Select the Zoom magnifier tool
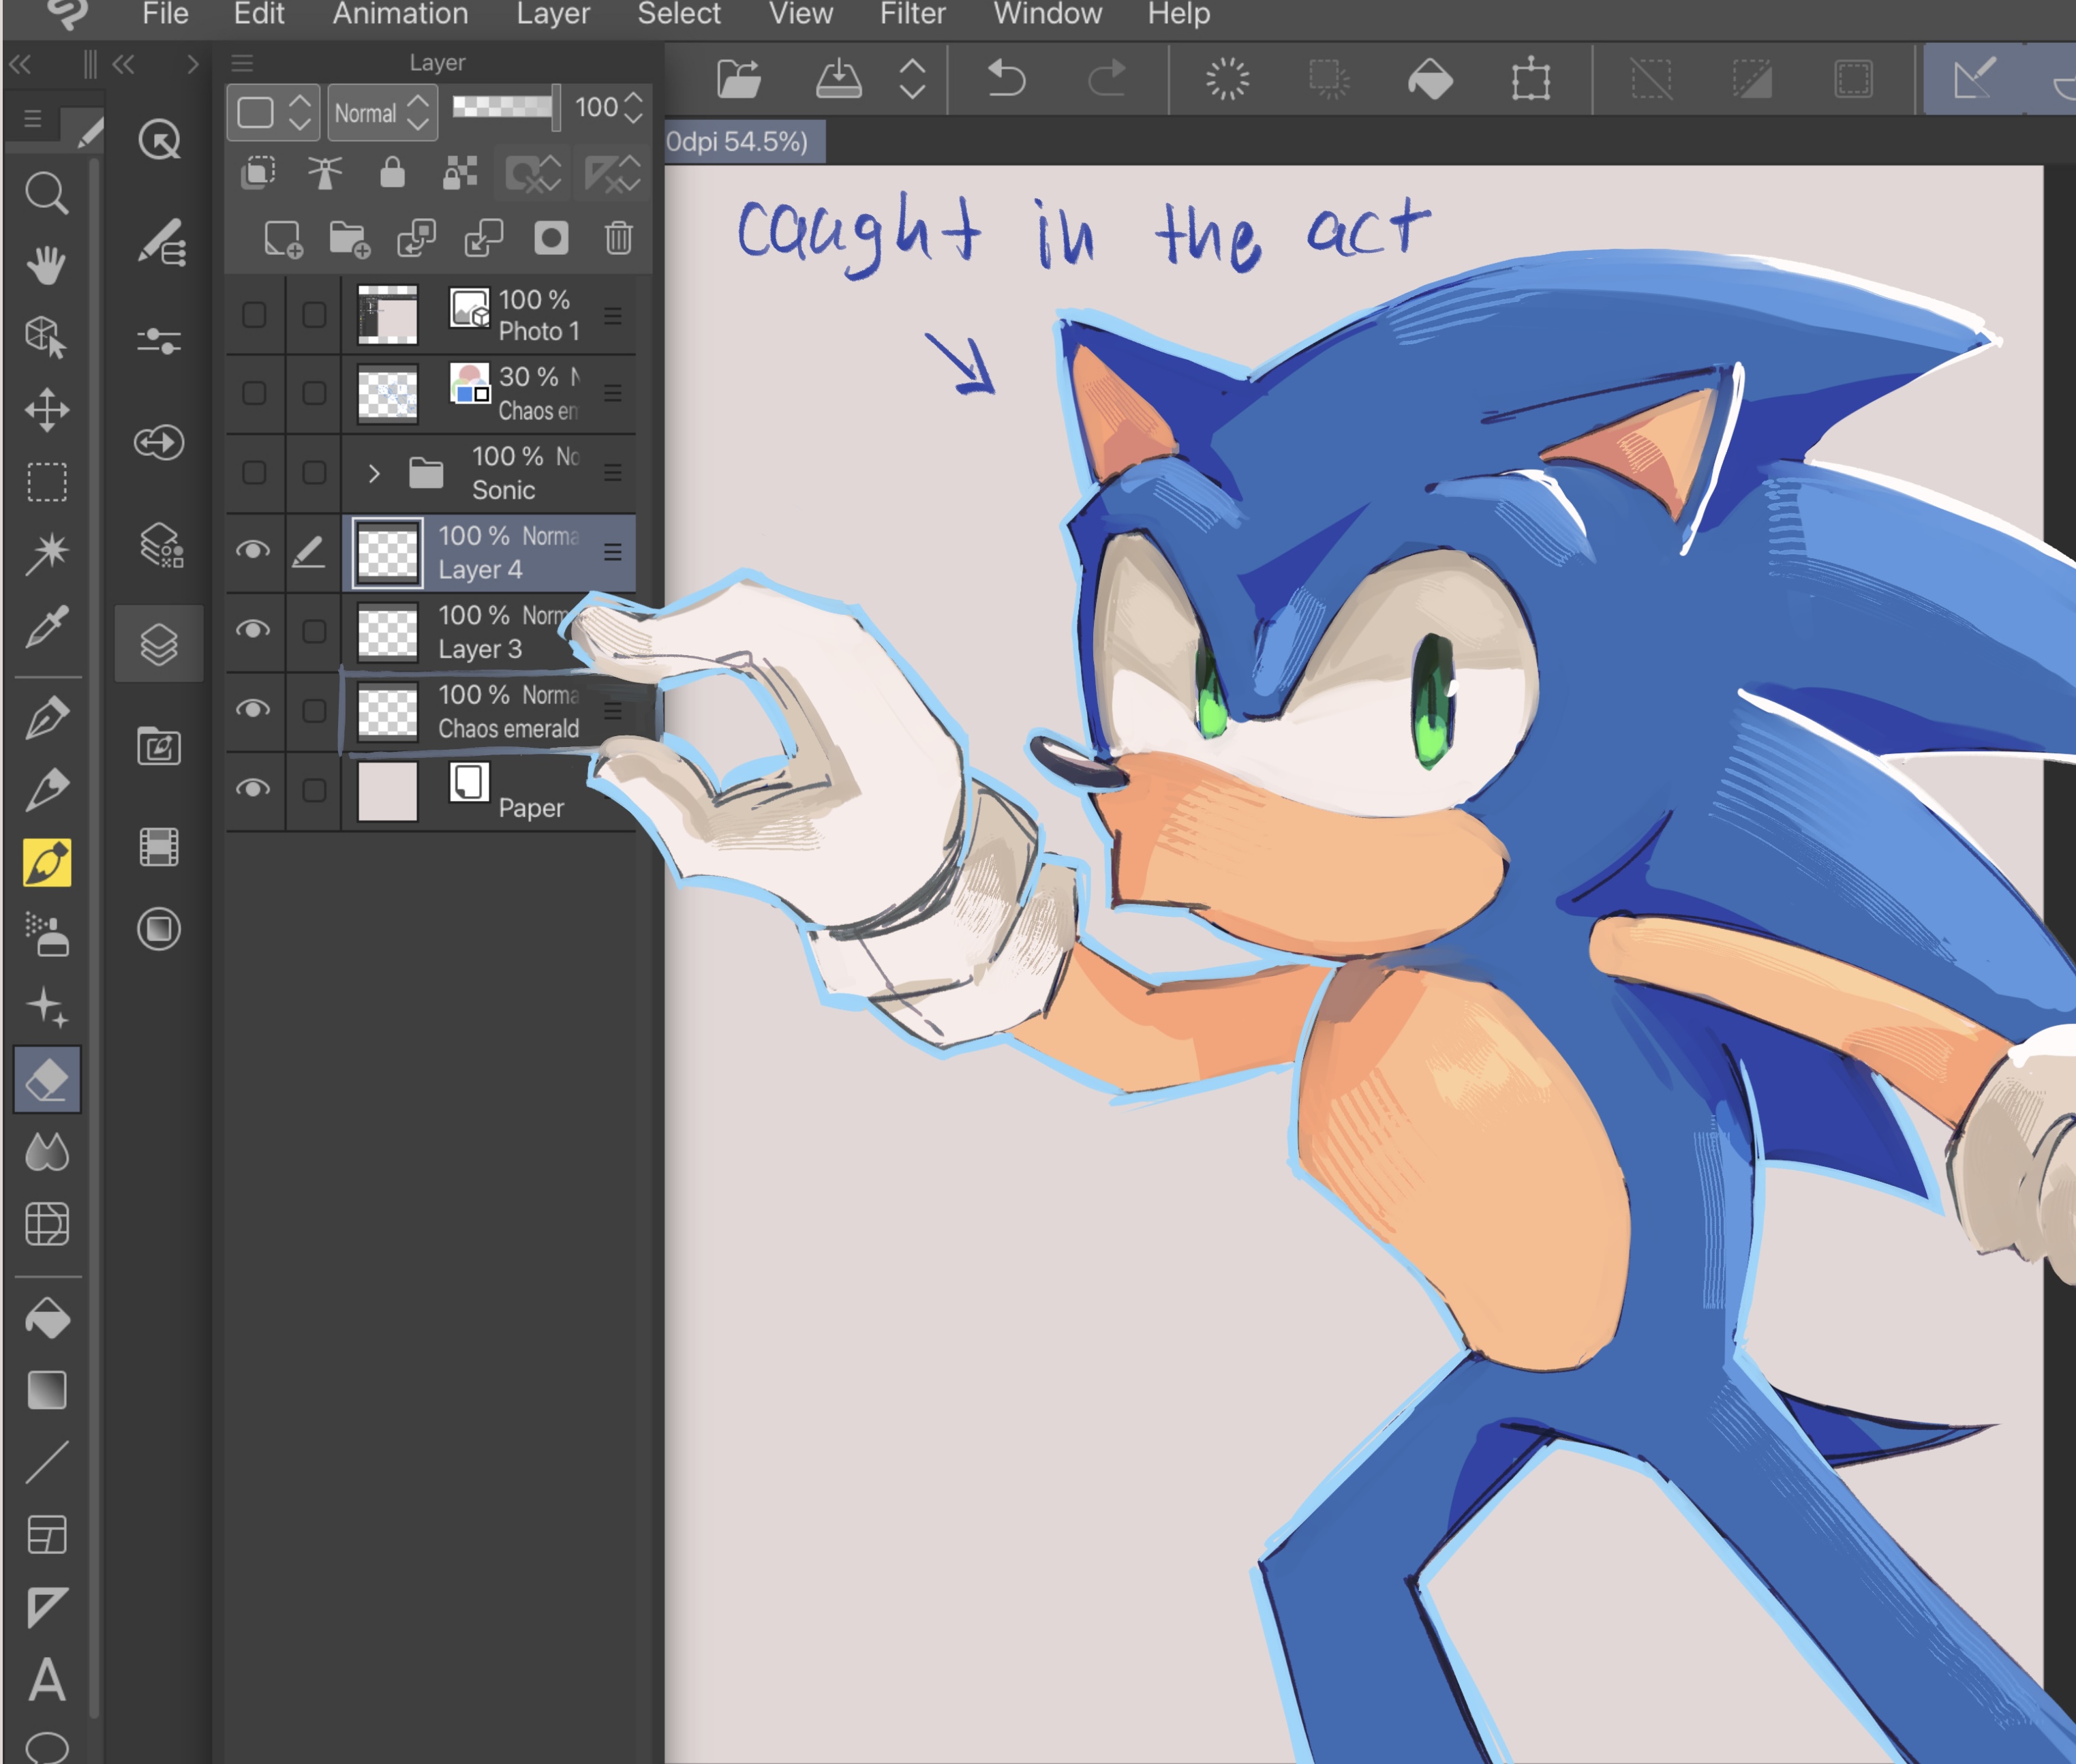The width and height of the screenshot is (2076, 1764). pos(46,192)
